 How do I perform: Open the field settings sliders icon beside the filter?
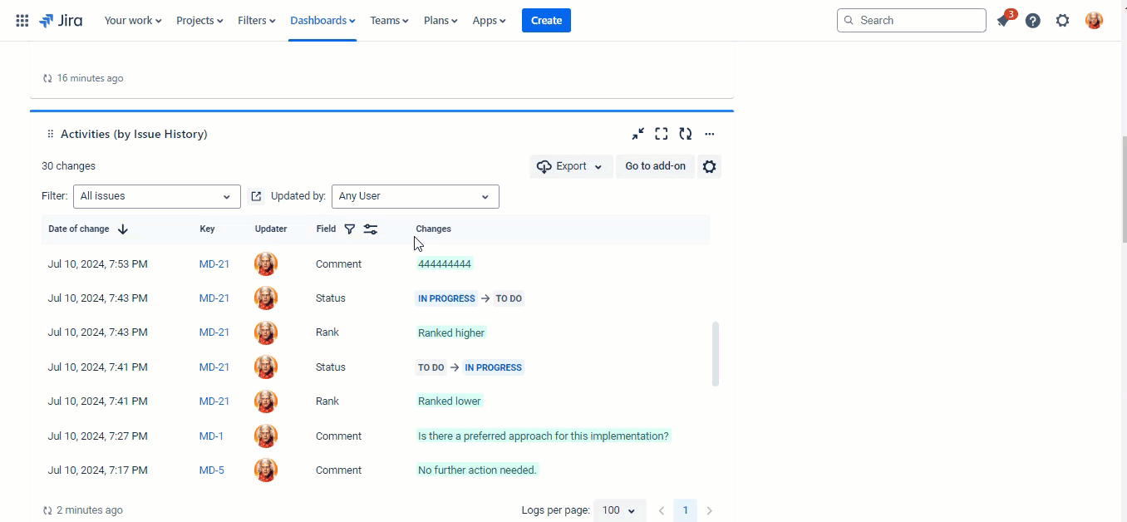point(371,229)
